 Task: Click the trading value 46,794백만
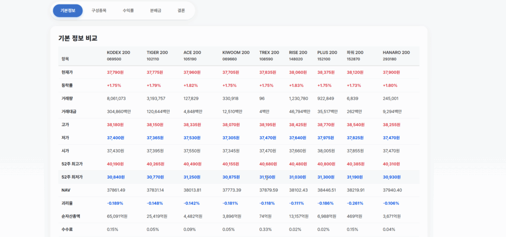point(300,112)
